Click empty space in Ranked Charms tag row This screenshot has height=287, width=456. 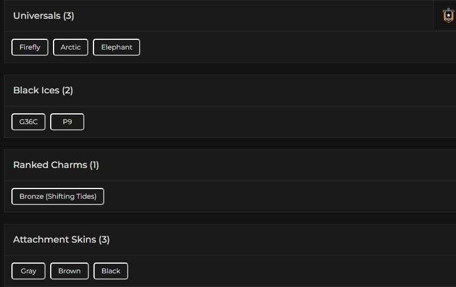click(x=274, y=196)
